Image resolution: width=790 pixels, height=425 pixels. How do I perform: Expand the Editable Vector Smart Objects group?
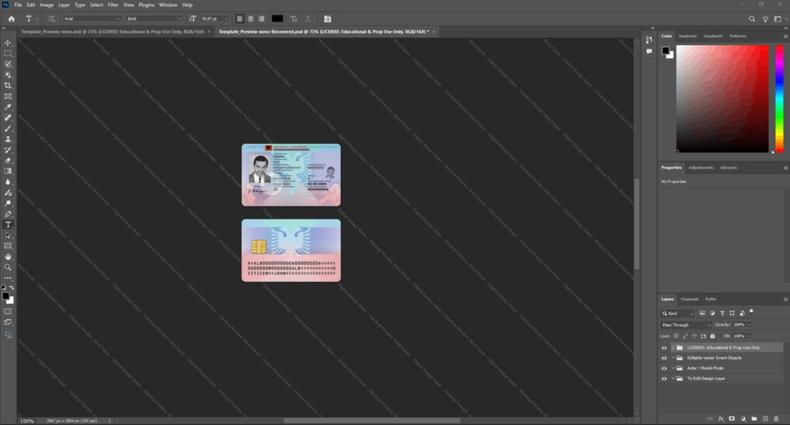(x=673, y=358)
